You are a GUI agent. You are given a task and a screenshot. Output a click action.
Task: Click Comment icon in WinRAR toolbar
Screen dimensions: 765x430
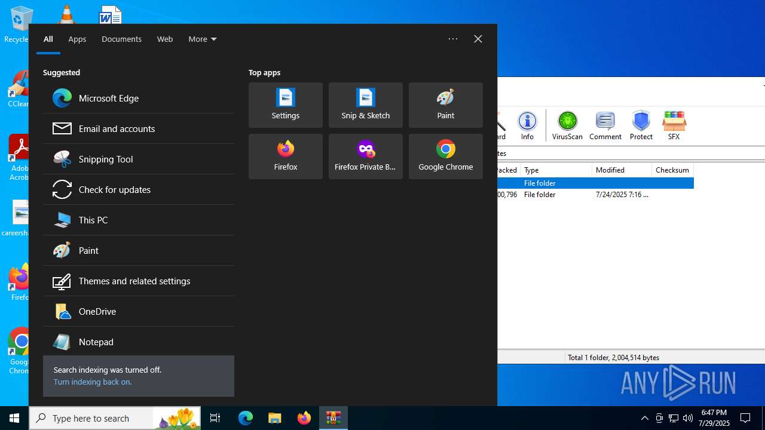click(605, 125)
